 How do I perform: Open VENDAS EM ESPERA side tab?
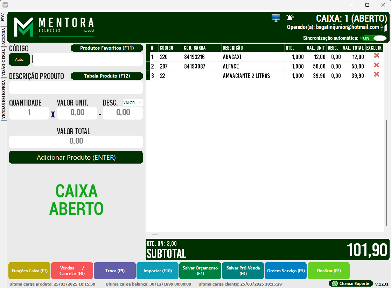tap(4, 100)
